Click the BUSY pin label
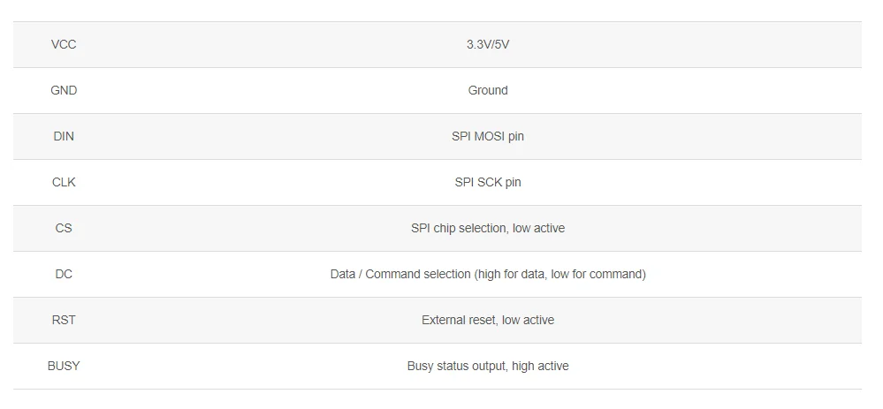 (64, 366)
